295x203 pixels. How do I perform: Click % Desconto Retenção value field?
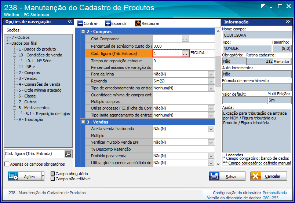pos(183,149)
